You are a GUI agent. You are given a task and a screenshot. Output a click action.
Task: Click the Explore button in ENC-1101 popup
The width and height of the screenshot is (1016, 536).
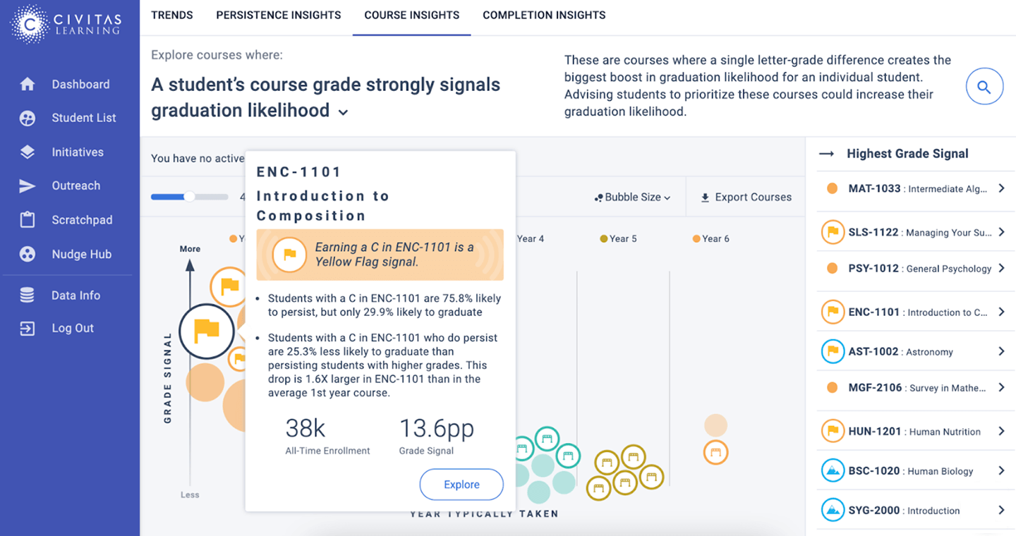pos(461,485)
